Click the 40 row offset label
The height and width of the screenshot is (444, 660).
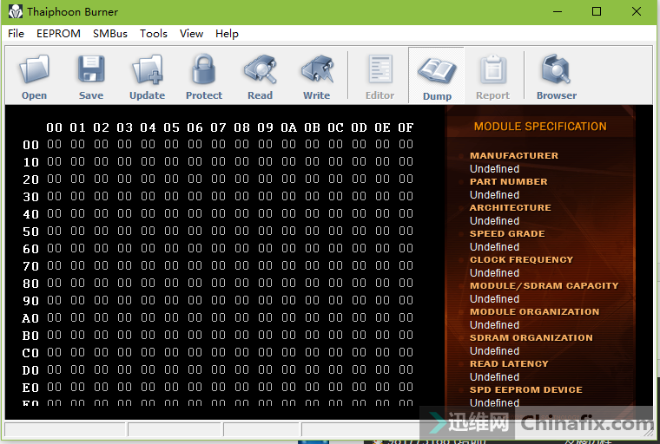tap(30, 214)
